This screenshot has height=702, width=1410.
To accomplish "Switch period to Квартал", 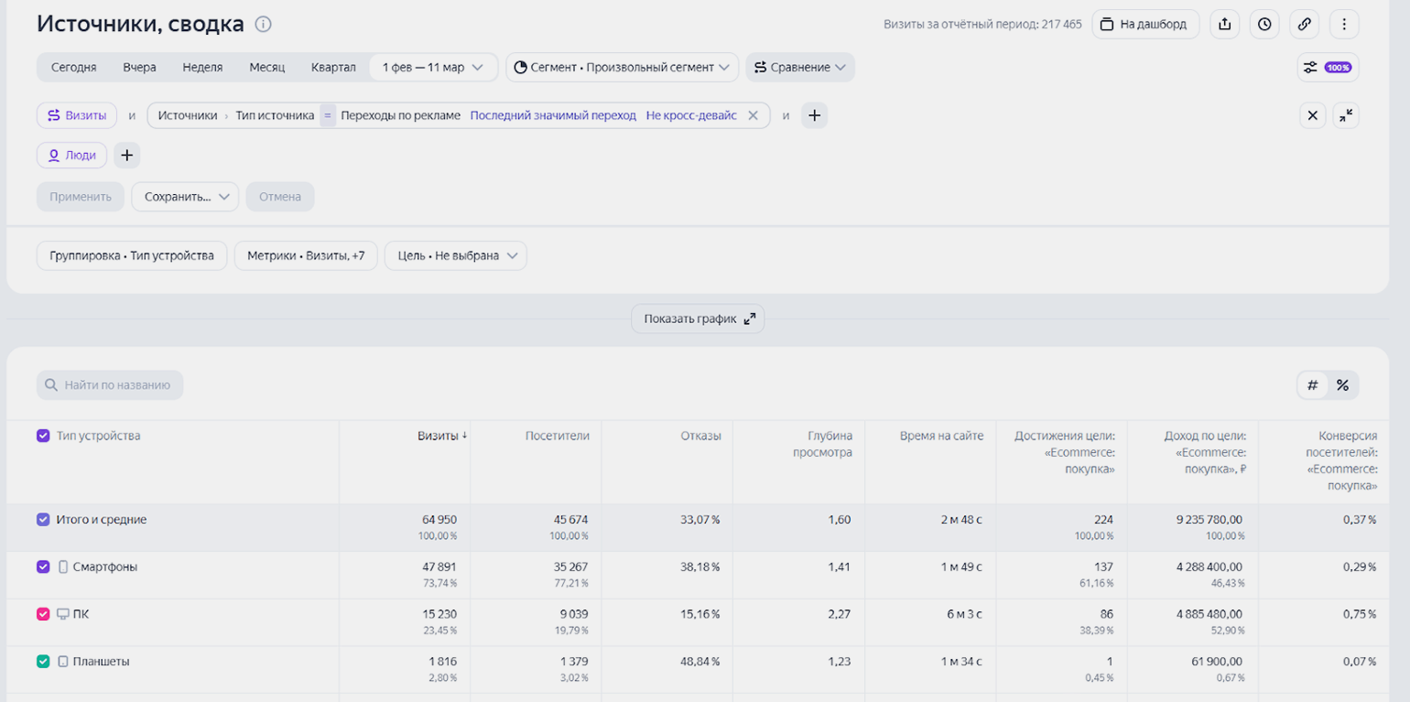I will coord(333,67).
